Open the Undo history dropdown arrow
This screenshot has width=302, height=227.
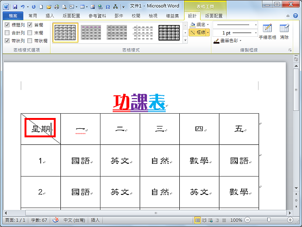click(28, 7)
